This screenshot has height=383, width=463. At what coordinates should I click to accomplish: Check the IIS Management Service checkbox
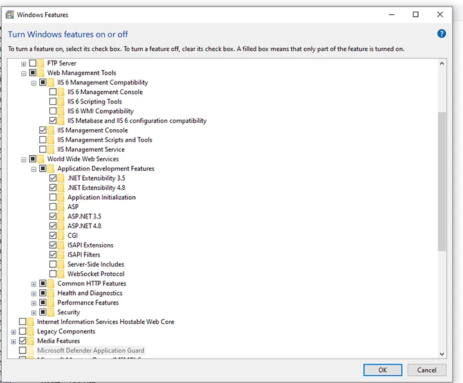click(43, 149)
